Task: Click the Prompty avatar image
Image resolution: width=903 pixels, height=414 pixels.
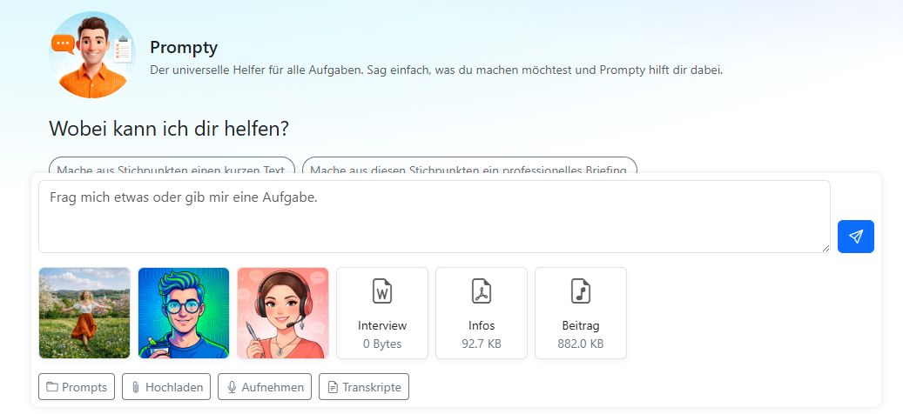Action: [x=91, y=55]
